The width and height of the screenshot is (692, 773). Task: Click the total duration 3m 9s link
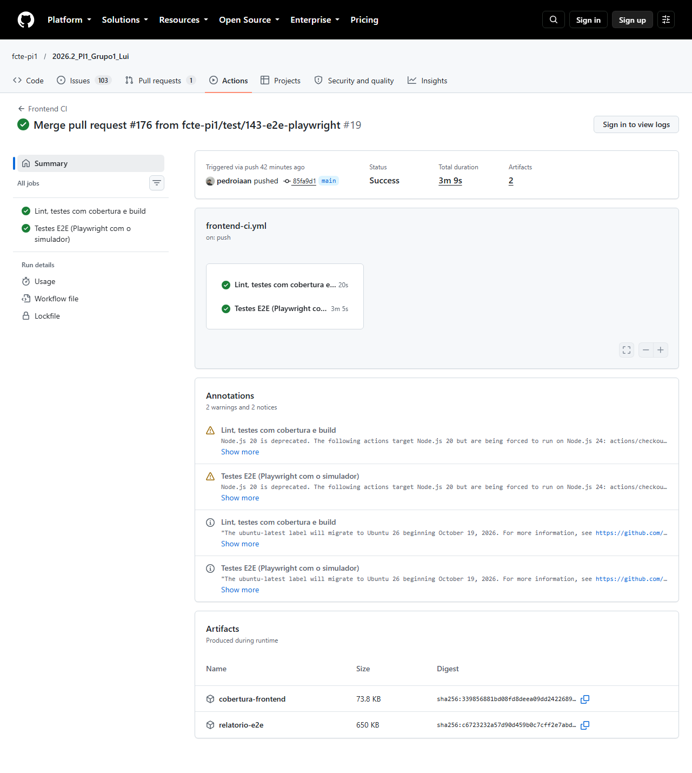pyautogui.click(x=450, y=181)
